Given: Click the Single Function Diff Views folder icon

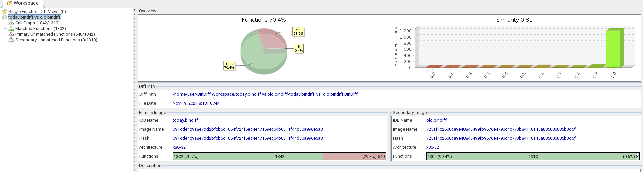Looking at the screenshot, I should tap(4, 12).
